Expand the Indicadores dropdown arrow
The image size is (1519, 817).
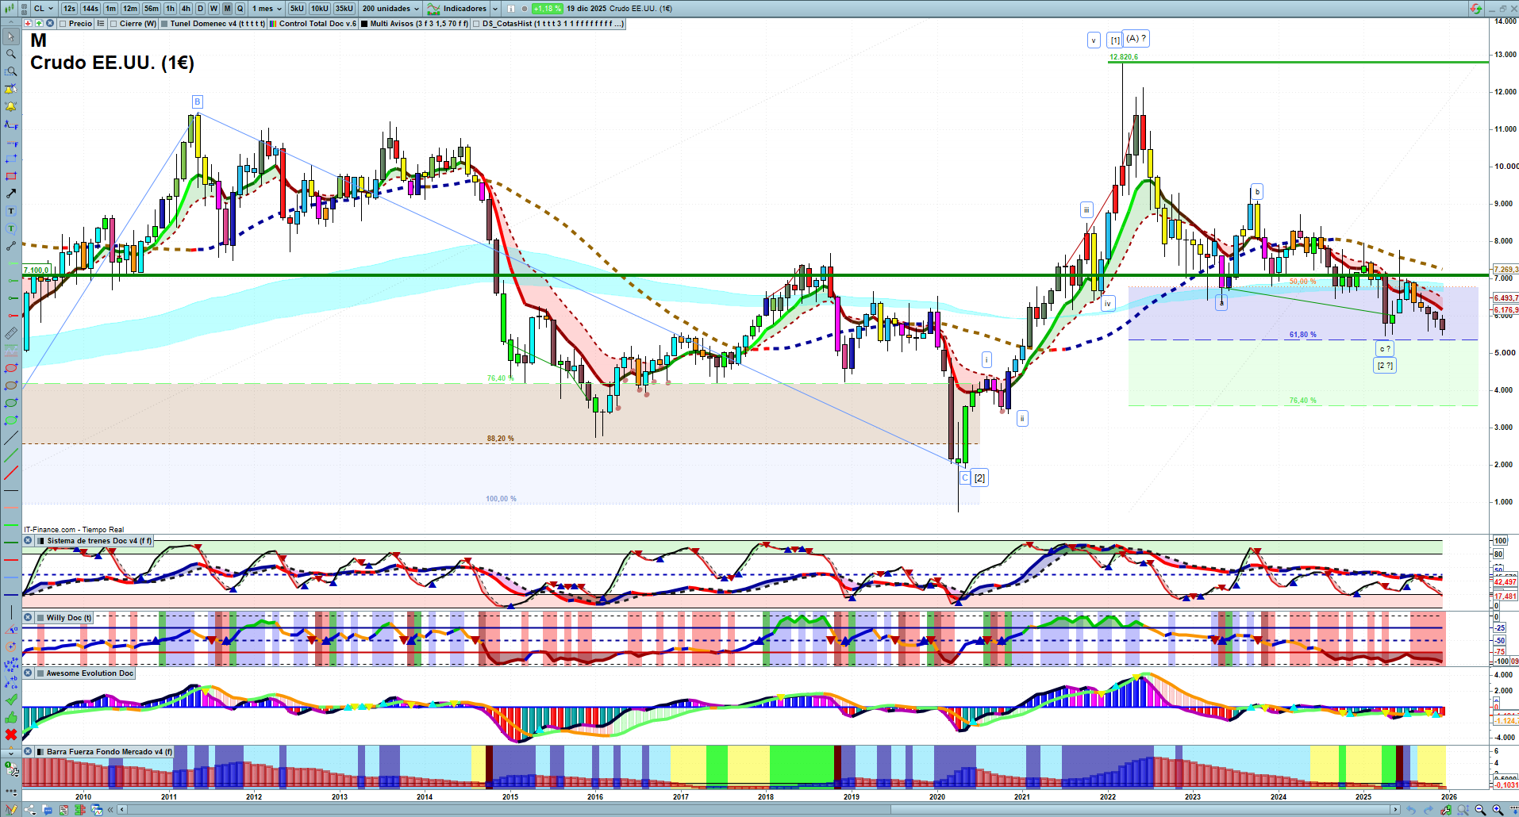pyautogui.click(x=495, y=9)
